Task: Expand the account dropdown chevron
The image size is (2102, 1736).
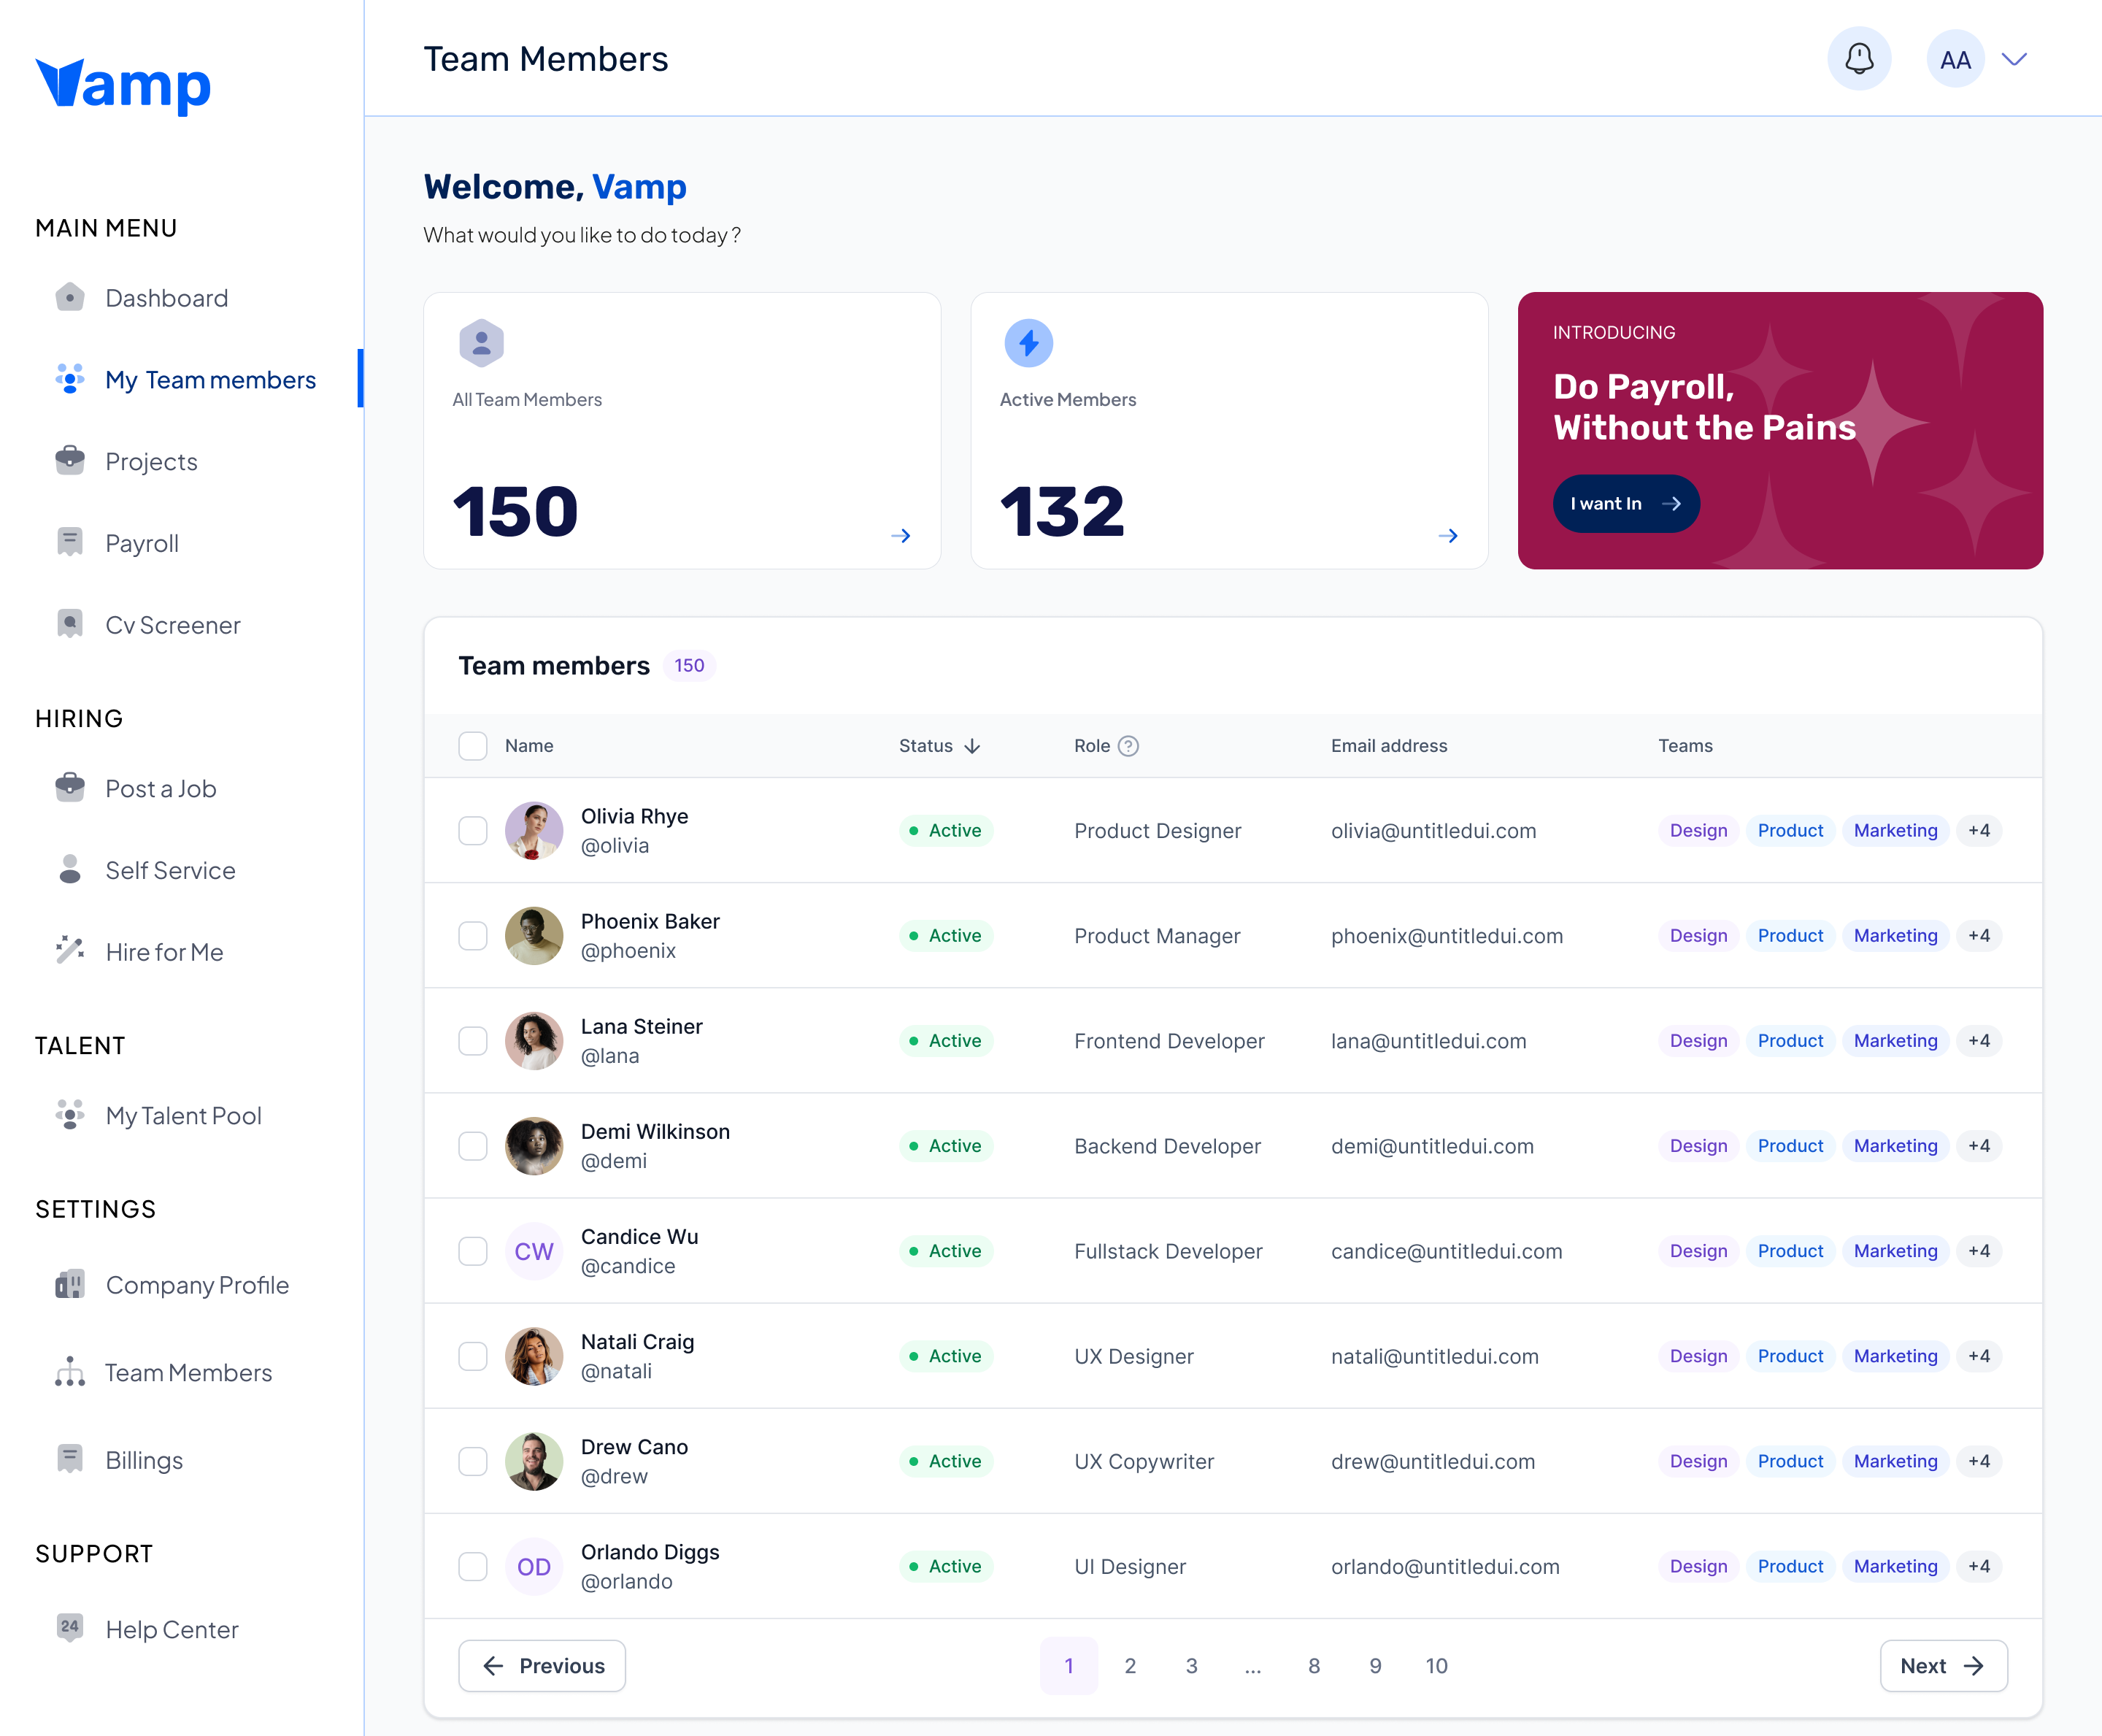Action: [2014, 59]
